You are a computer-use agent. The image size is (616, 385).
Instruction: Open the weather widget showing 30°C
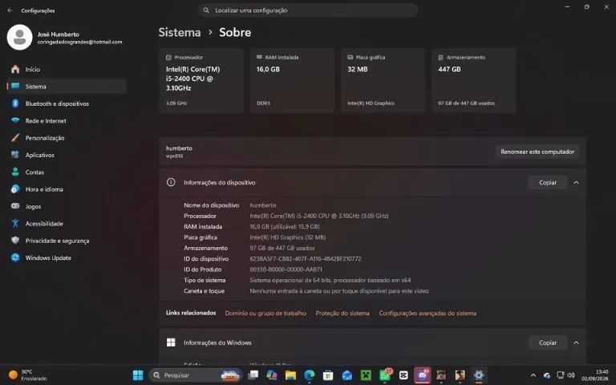[x=27, y=375]
